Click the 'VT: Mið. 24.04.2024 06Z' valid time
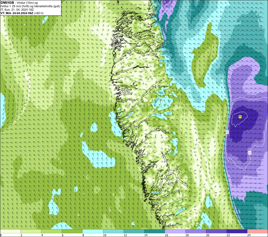The width and height of the screenshot is (268, 237). click(17, 13)
